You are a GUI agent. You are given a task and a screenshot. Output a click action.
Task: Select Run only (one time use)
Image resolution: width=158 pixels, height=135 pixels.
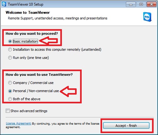click(10, 58)
